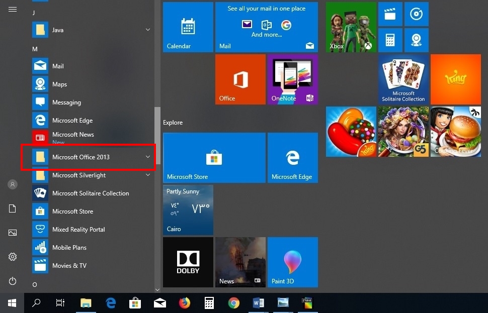
Task: Open the Office tile
Action: coord(240,79)
